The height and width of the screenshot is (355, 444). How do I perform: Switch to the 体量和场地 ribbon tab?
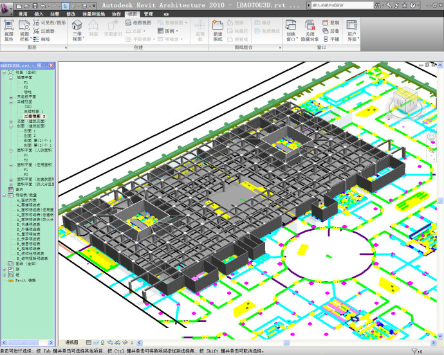tap(93, 14)
